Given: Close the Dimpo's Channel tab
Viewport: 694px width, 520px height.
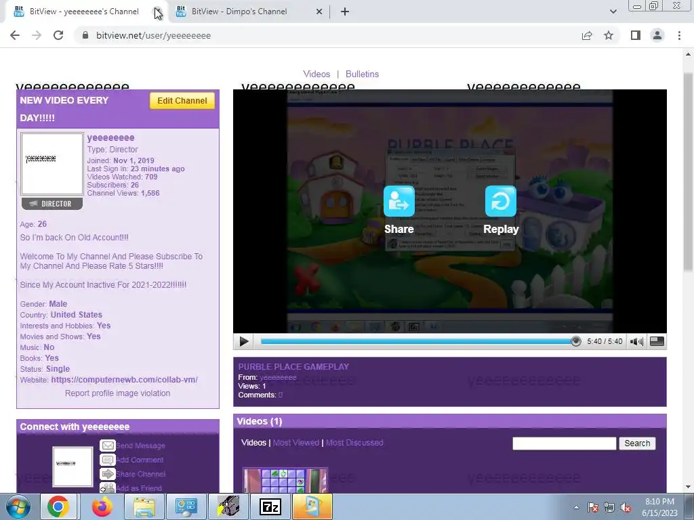Looking at the screenshot, I should tap(319, 12).
